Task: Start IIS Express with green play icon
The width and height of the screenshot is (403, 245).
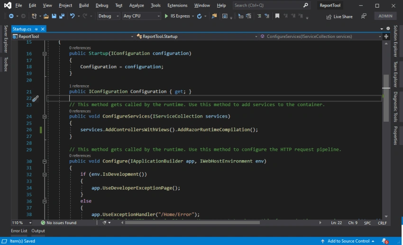Action: (166, 16)
